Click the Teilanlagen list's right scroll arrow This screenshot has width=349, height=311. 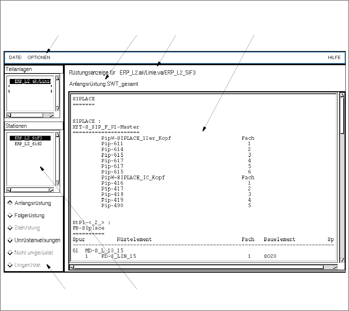[52, 115]
